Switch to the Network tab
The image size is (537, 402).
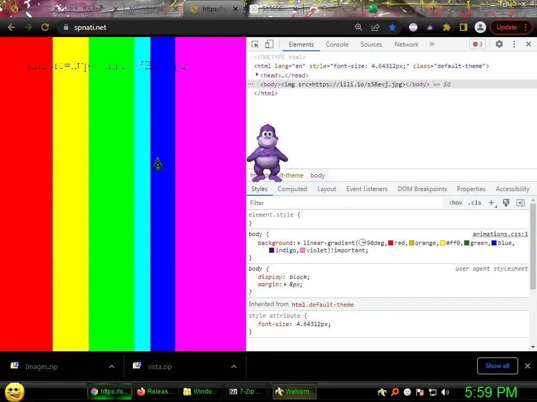coord(406,44)
